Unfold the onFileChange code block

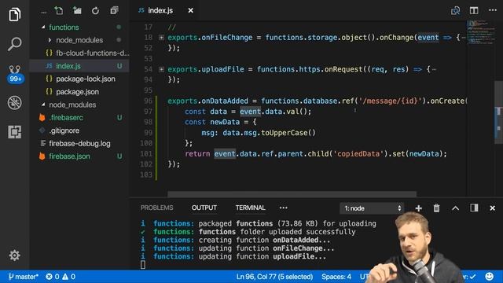coord(161,38)
